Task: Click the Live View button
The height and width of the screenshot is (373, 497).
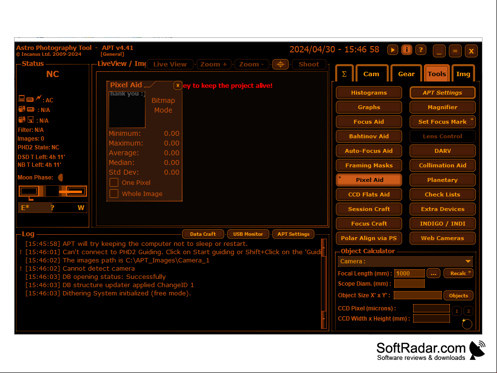Action: point(170,65)
